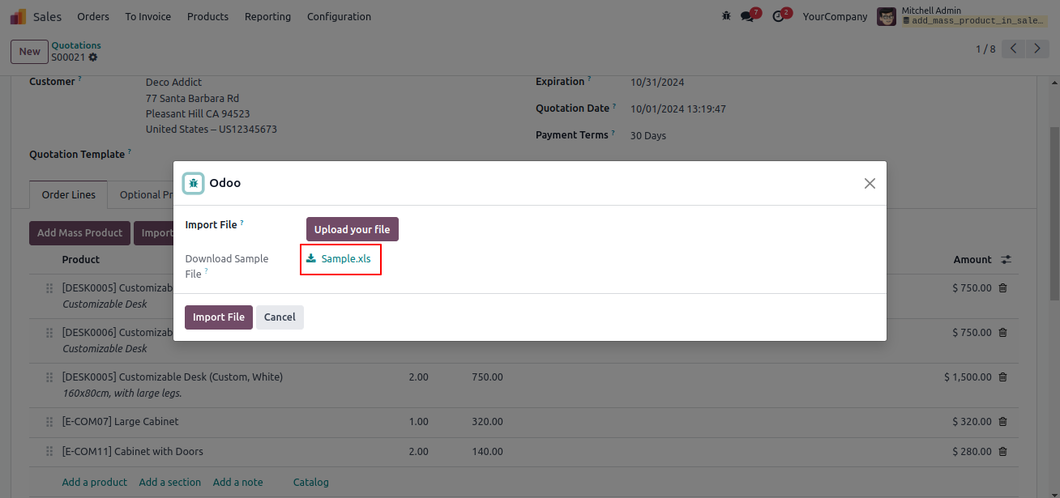Click unit price 320.00

(x=487, y=421)
